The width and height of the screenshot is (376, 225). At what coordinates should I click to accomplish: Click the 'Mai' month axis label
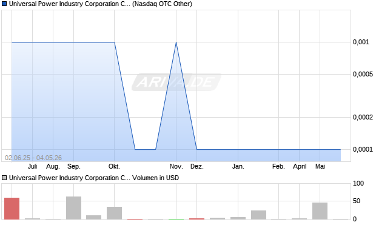[320, 166]
